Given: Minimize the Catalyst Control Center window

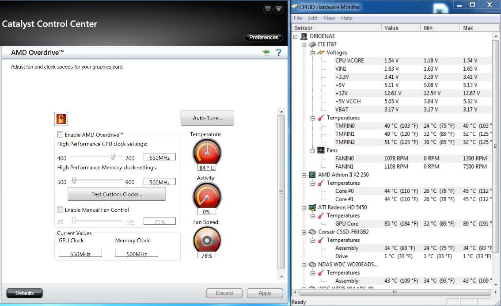Looking at the screenshot, I should 268,9.
